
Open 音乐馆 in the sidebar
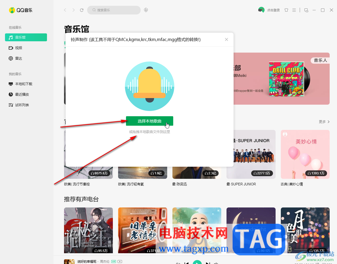pyautogui.click(x=26, y=37)
